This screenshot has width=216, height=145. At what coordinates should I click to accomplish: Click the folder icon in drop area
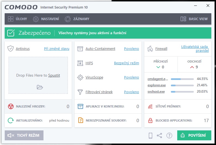(40, 87)
